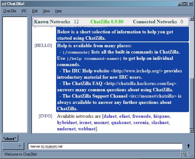Connect to the ircnet network link

click(x=85, y=122)
